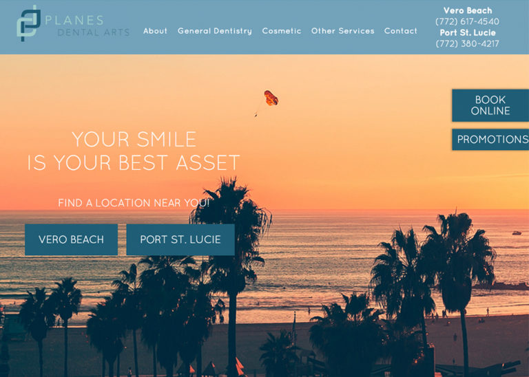Click the DENTAL ARTS text under the logo

(x=94, y=33)
